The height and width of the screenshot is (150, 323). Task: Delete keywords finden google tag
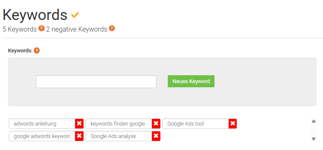pyautogui.click(x=156, y=123)
